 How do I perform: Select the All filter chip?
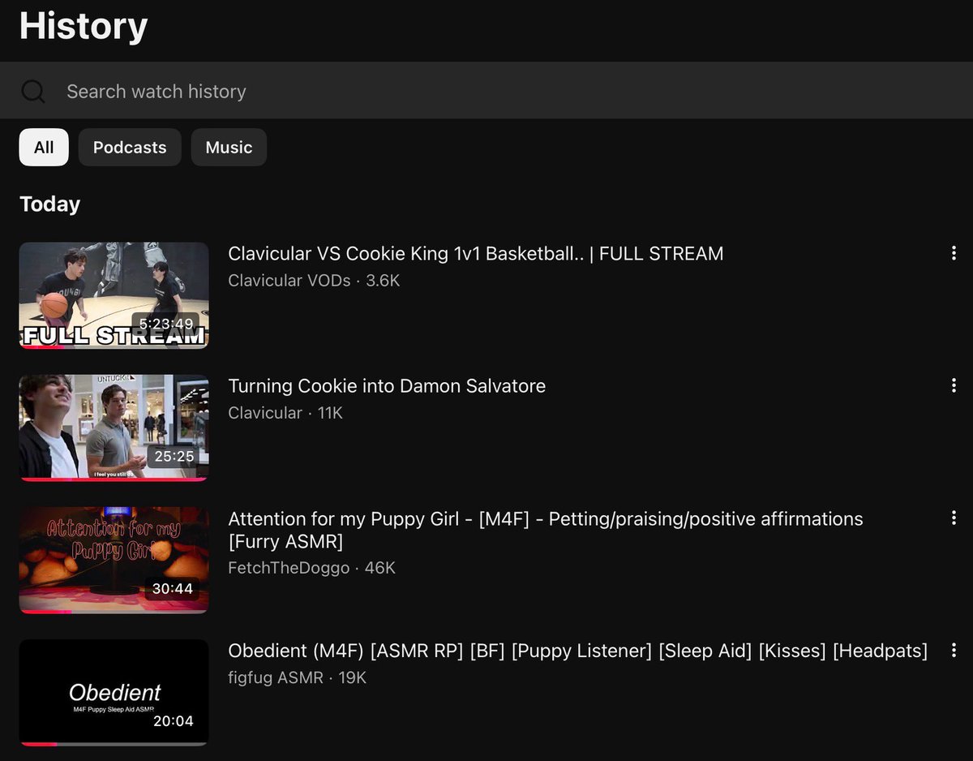[x=44, y=147]
